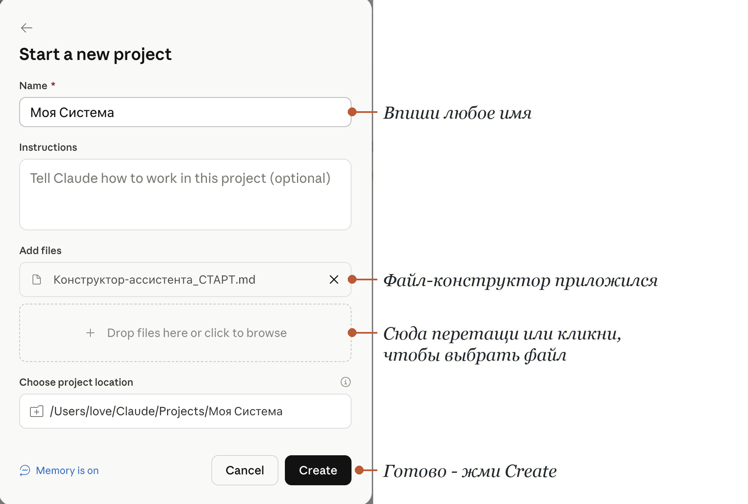Click the Cancel button
Image resolution: width=748 pixels, height=504 pixels.
pyautogui.click(x=245, y=470)
